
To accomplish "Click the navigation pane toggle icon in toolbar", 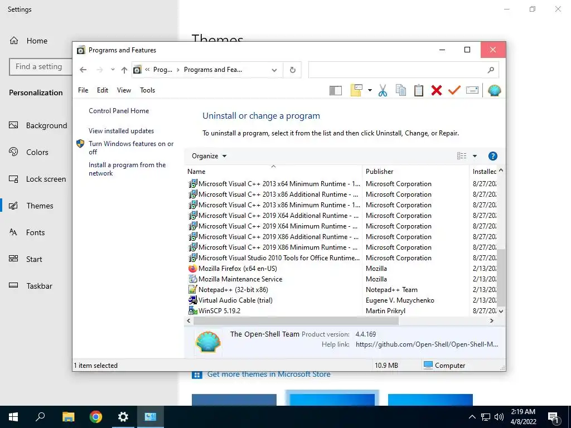I will [335, 90].
